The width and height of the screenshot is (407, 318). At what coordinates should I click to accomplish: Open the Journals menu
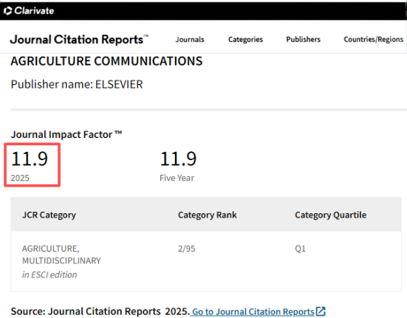(x=190, y=39)
